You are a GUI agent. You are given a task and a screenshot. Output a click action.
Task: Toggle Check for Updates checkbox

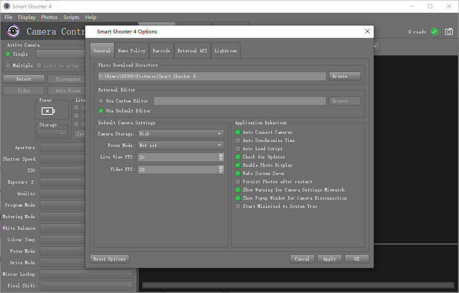click(238, 157)
